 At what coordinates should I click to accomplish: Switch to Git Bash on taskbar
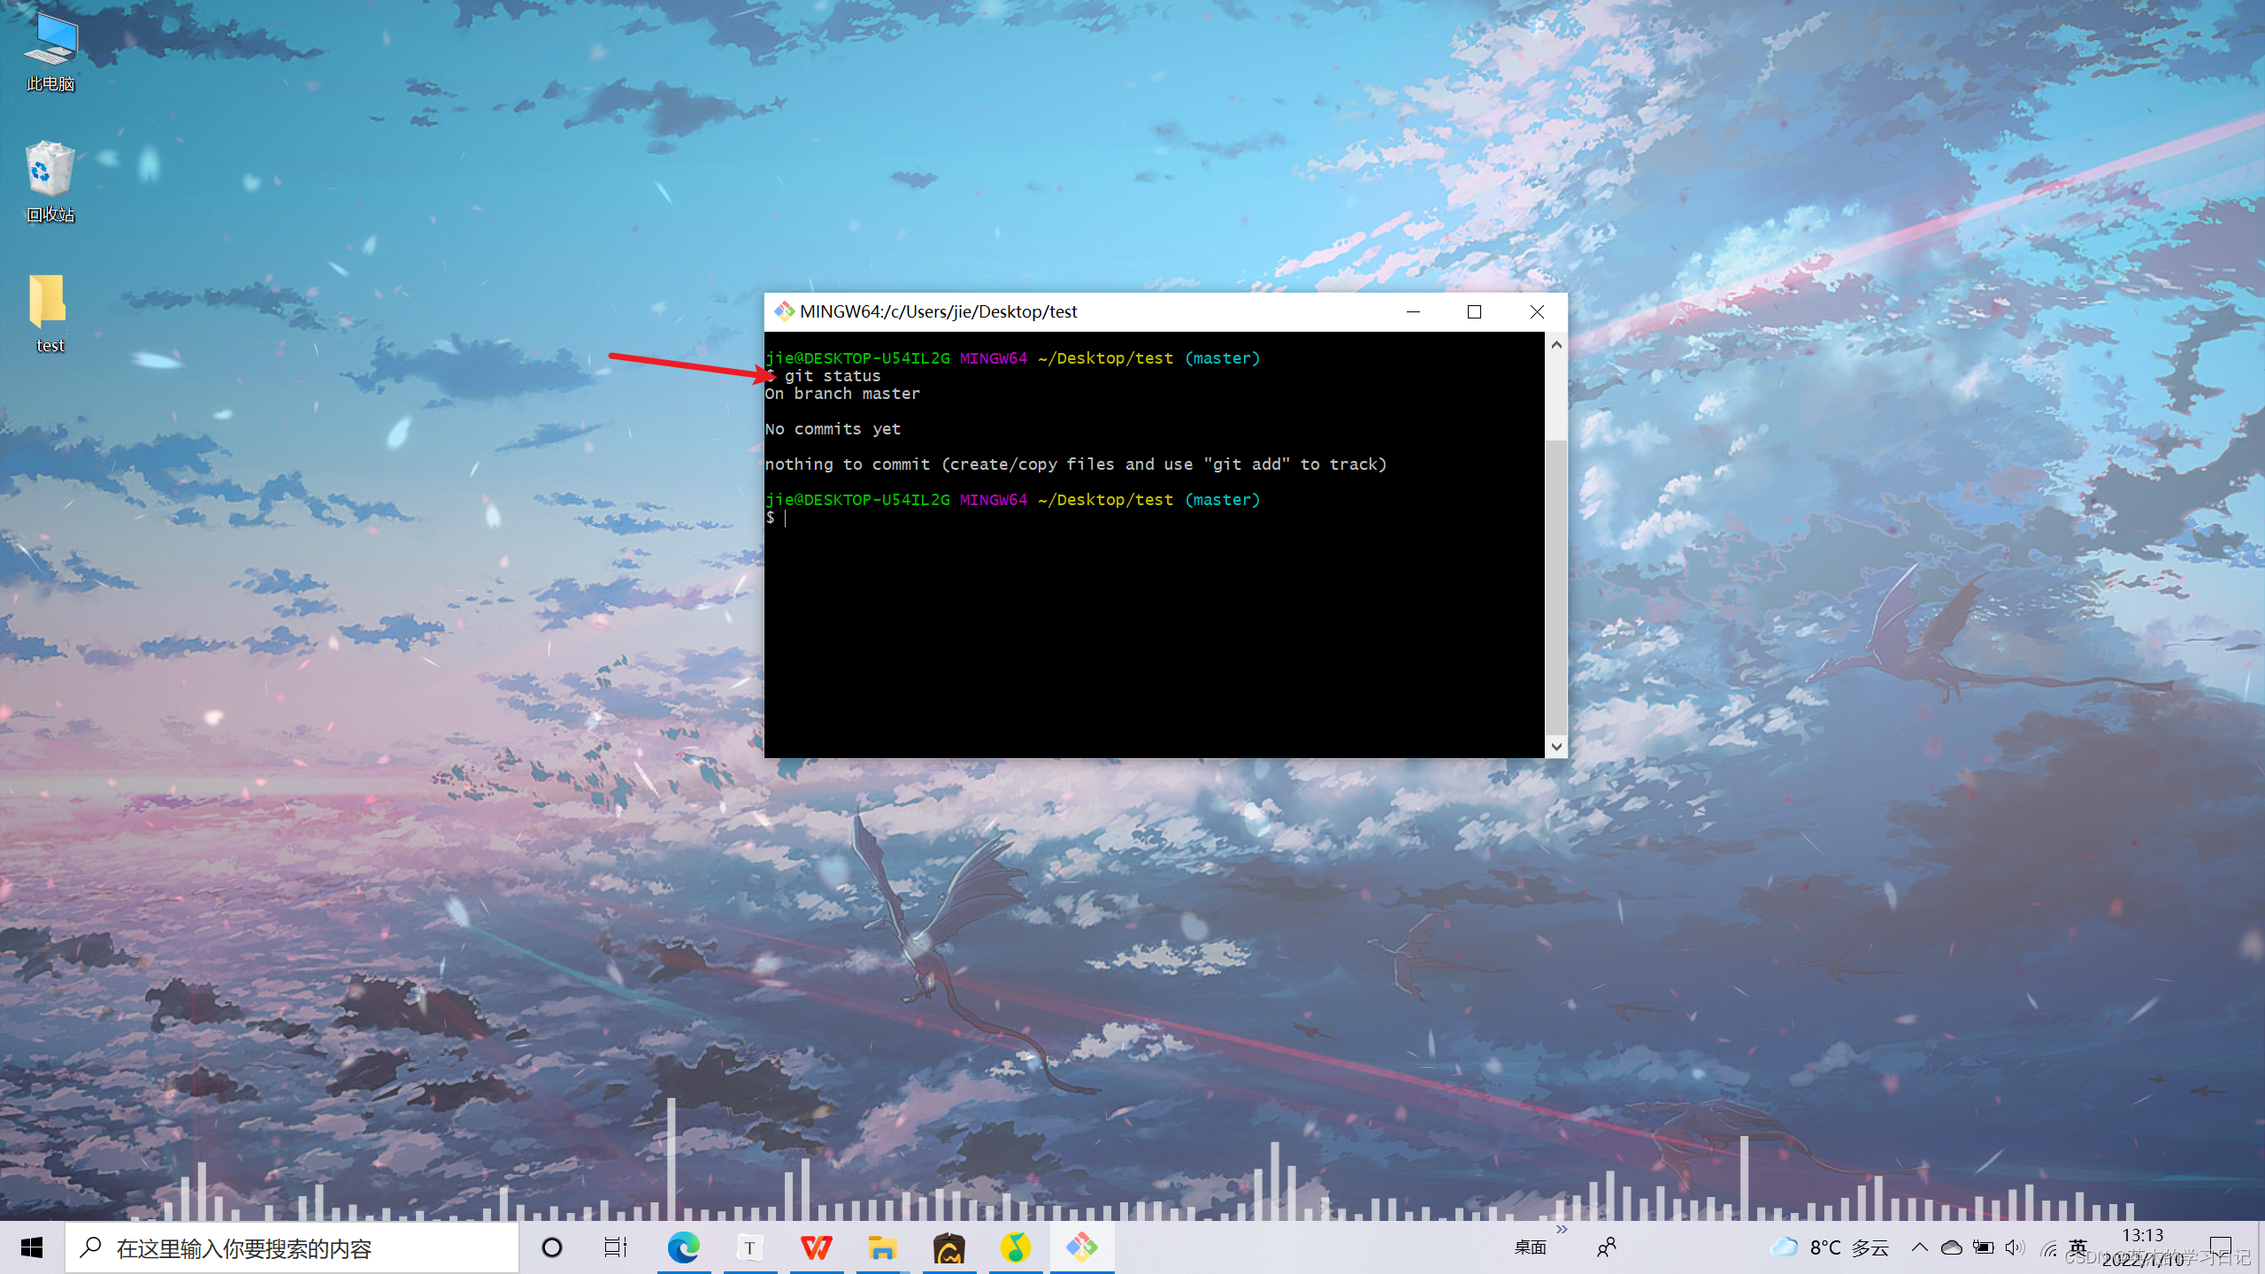tap(1082, 1247)
